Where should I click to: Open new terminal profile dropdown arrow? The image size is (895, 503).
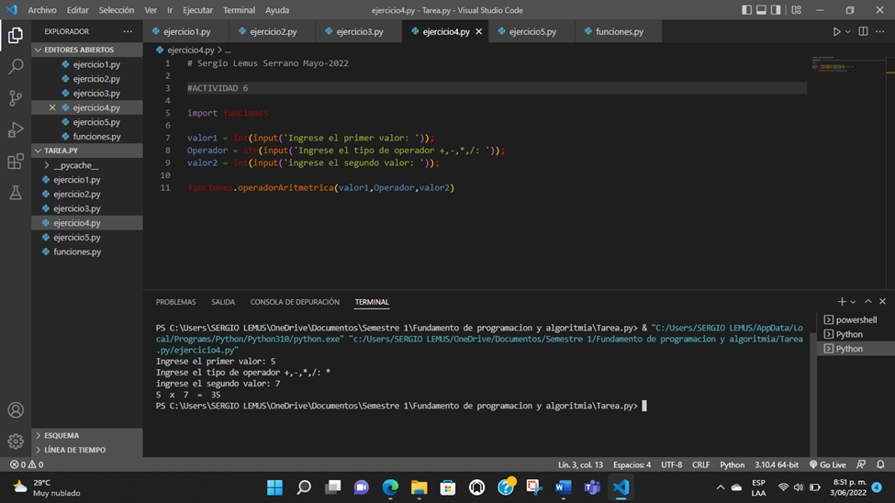pyautogui.click(x=853, y=301)
